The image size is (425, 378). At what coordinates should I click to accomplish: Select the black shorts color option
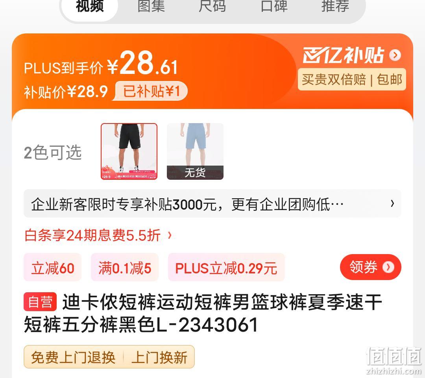tap(129, 151)
